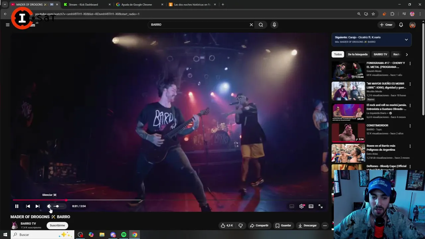
Task: Open the FONOGRAMA #17 video thumbnail
Action: (348, 70)
